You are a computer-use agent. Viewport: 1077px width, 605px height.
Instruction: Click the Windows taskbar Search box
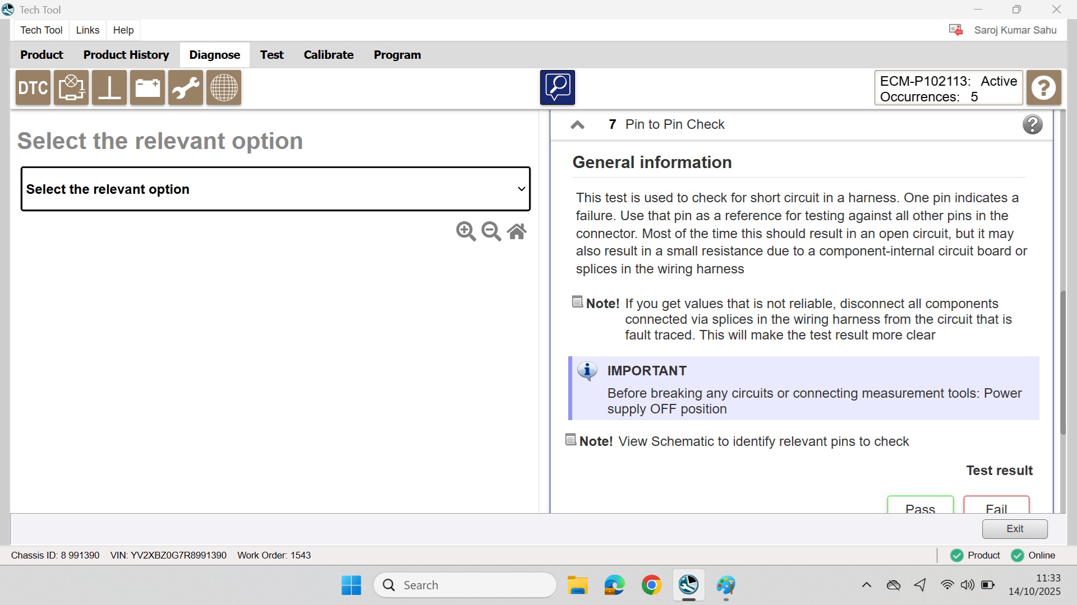464,585
